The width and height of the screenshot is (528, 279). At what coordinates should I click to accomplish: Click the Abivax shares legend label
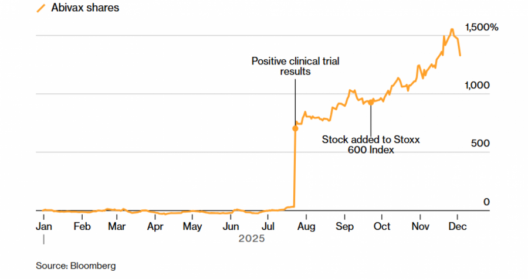click(86, 9)
